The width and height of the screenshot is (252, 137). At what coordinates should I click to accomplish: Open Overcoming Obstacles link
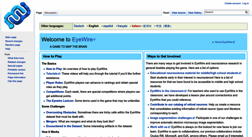click(61, 112)
